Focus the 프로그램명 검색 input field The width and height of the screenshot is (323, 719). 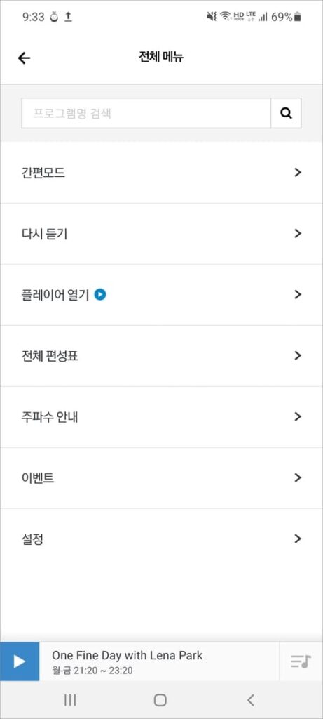[x=146, y=113]
